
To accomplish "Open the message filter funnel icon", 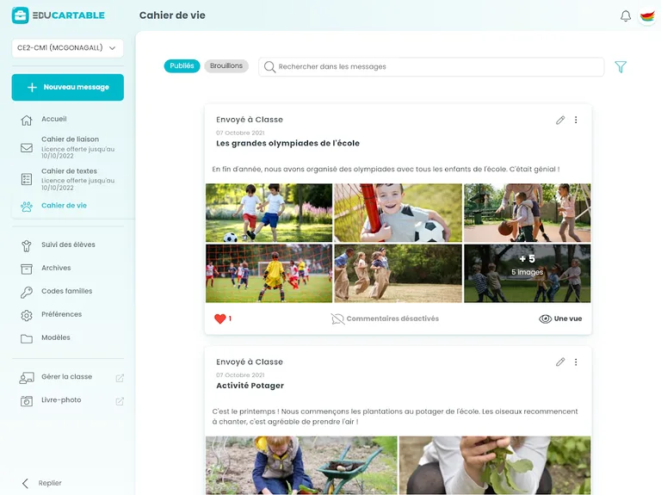I will (x=621, y=66).
